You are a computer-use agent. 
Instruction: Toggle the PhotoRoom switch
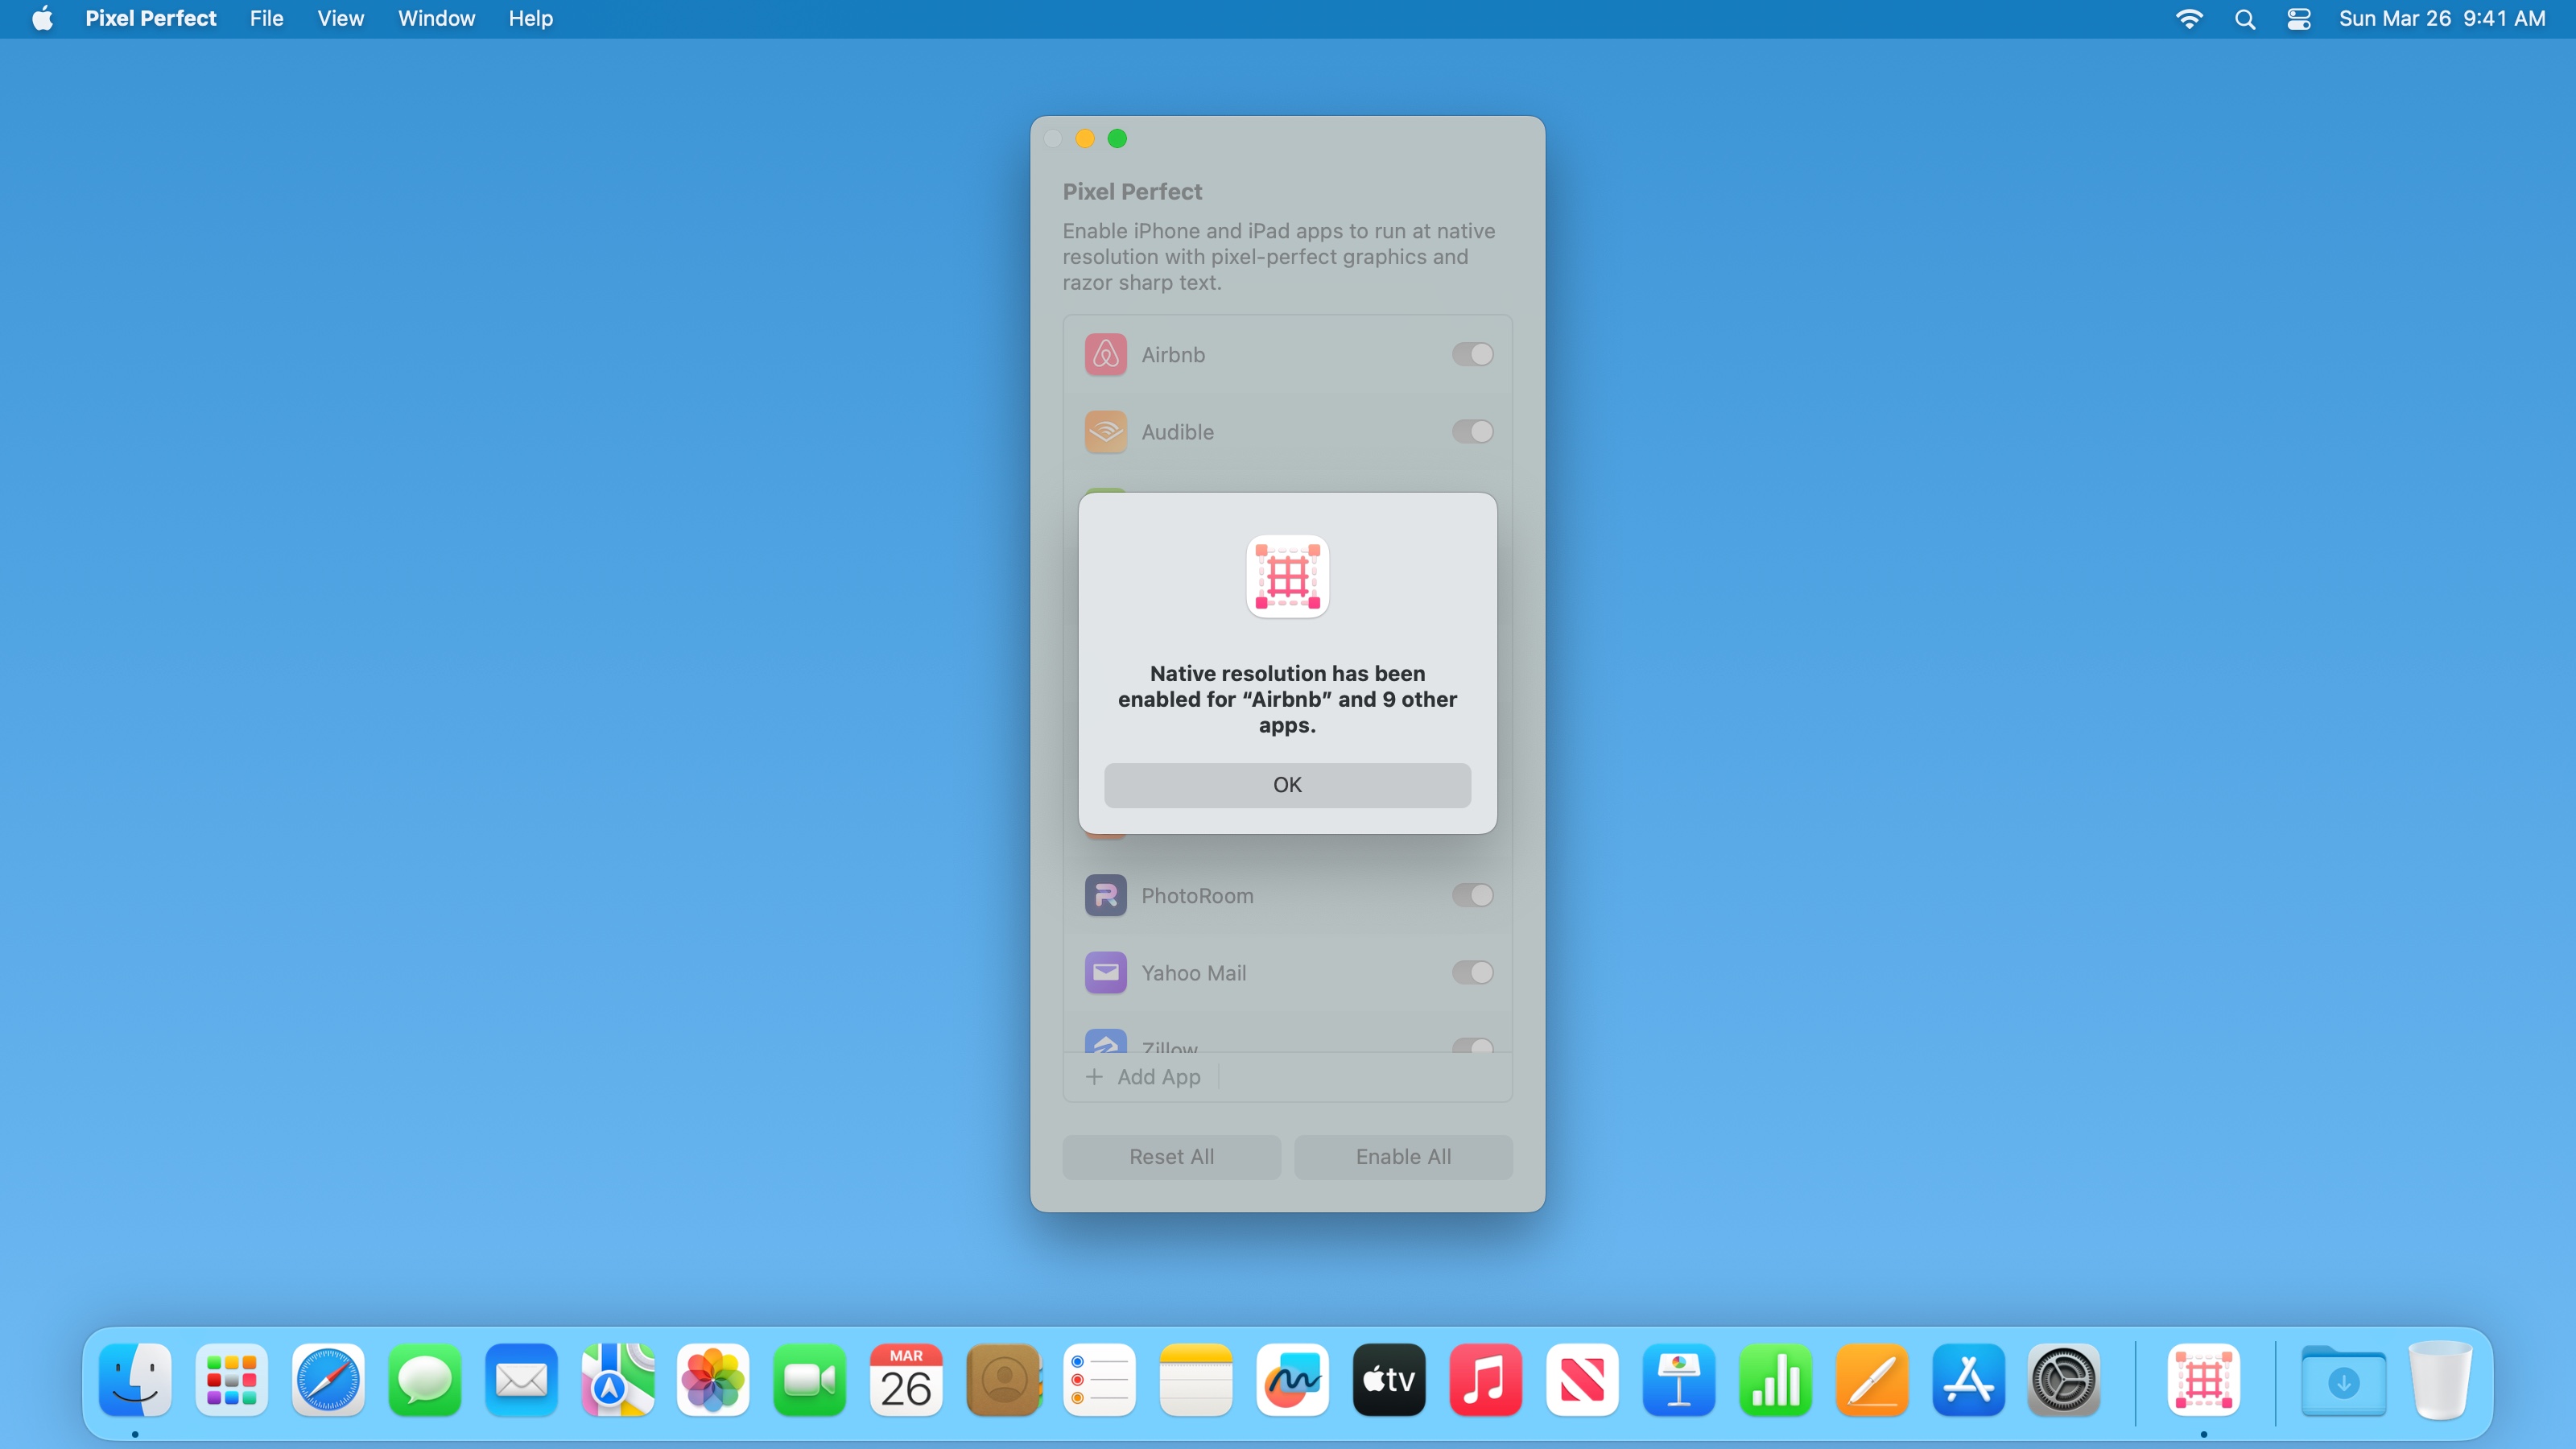pos(1472,895)
